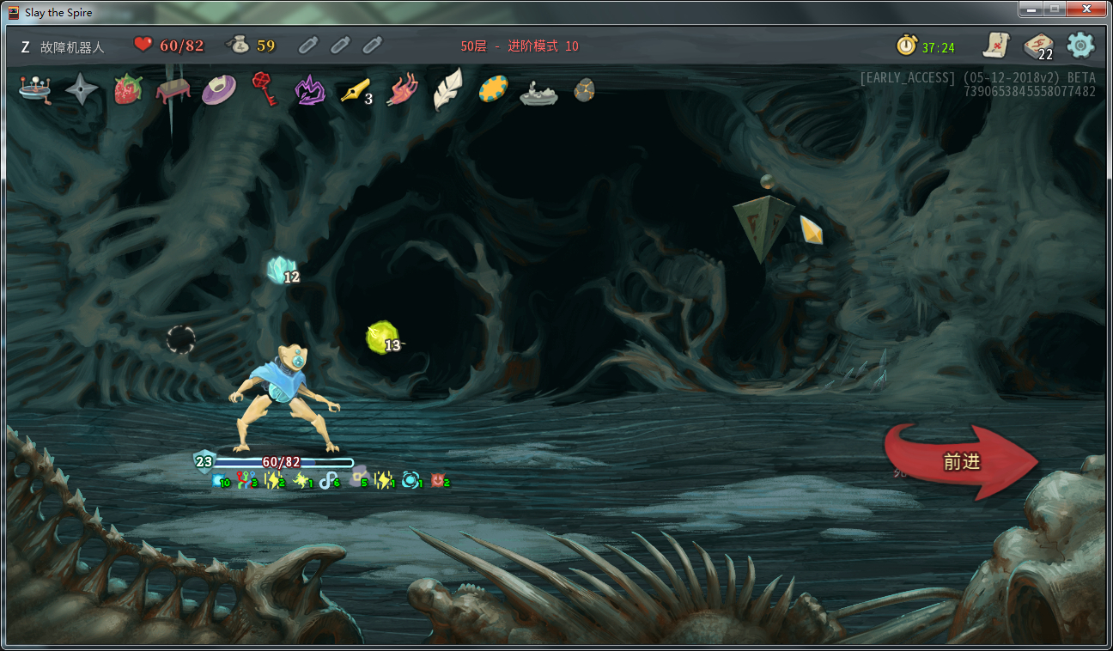
Task: Inspect the purple jagged crystal relic
Action: [308, 90]
